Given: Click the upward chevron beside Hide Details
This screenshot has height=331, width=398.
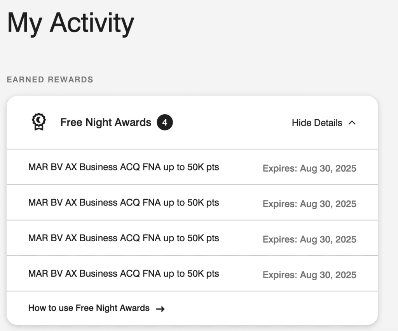Looking at the screenshot, I should click(x=353, y=122).
